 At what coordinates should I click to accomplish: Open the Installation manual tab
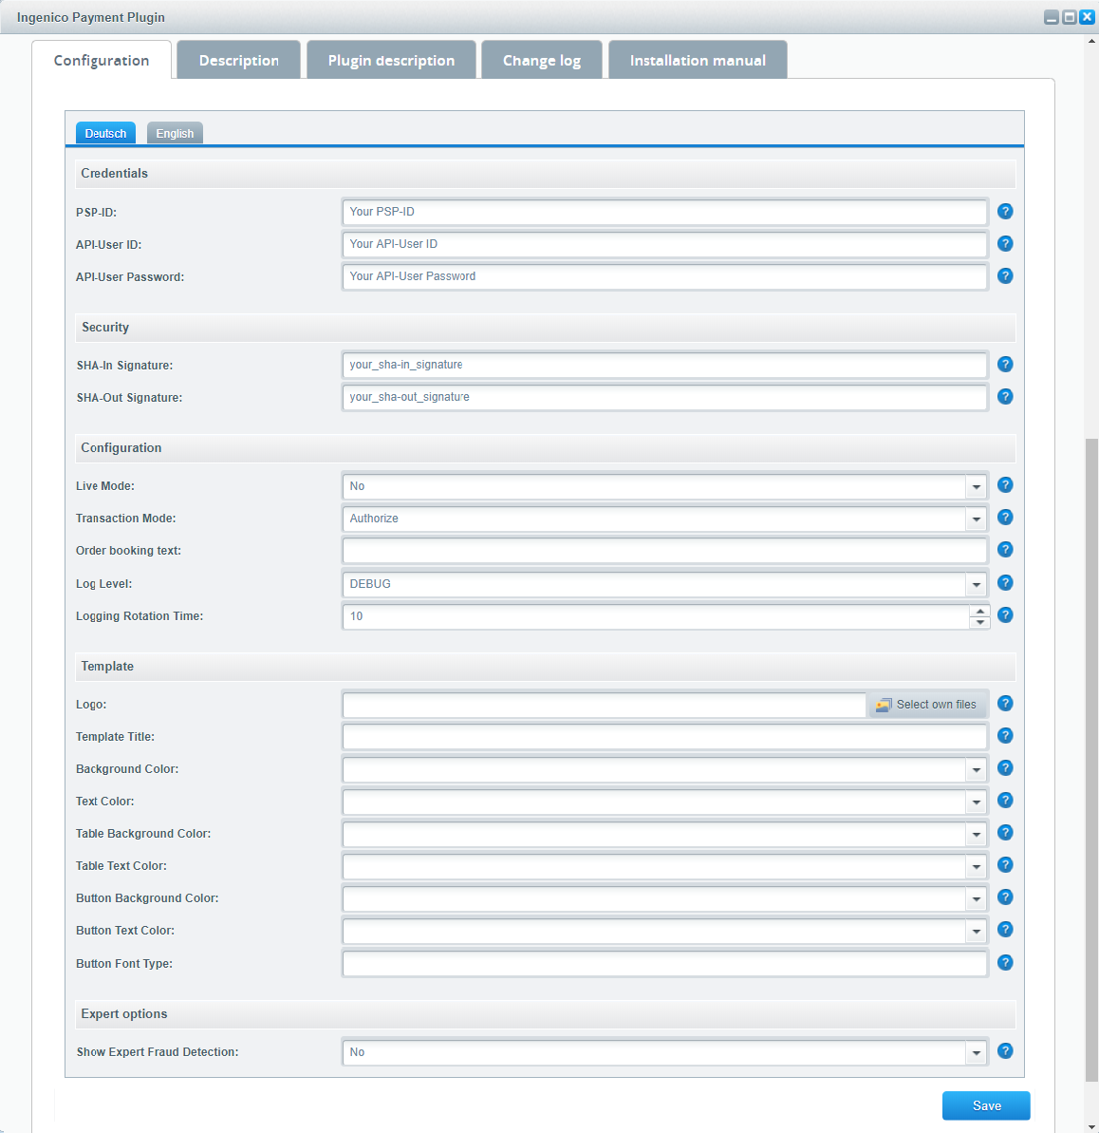pyautogui.click(x=698, y=60)
